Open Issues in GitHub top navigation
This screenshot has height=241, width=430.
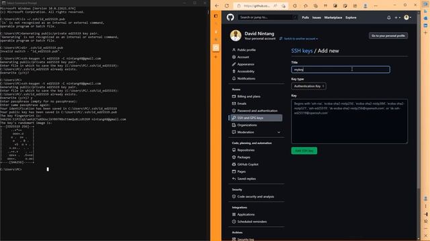pos(316,17)
